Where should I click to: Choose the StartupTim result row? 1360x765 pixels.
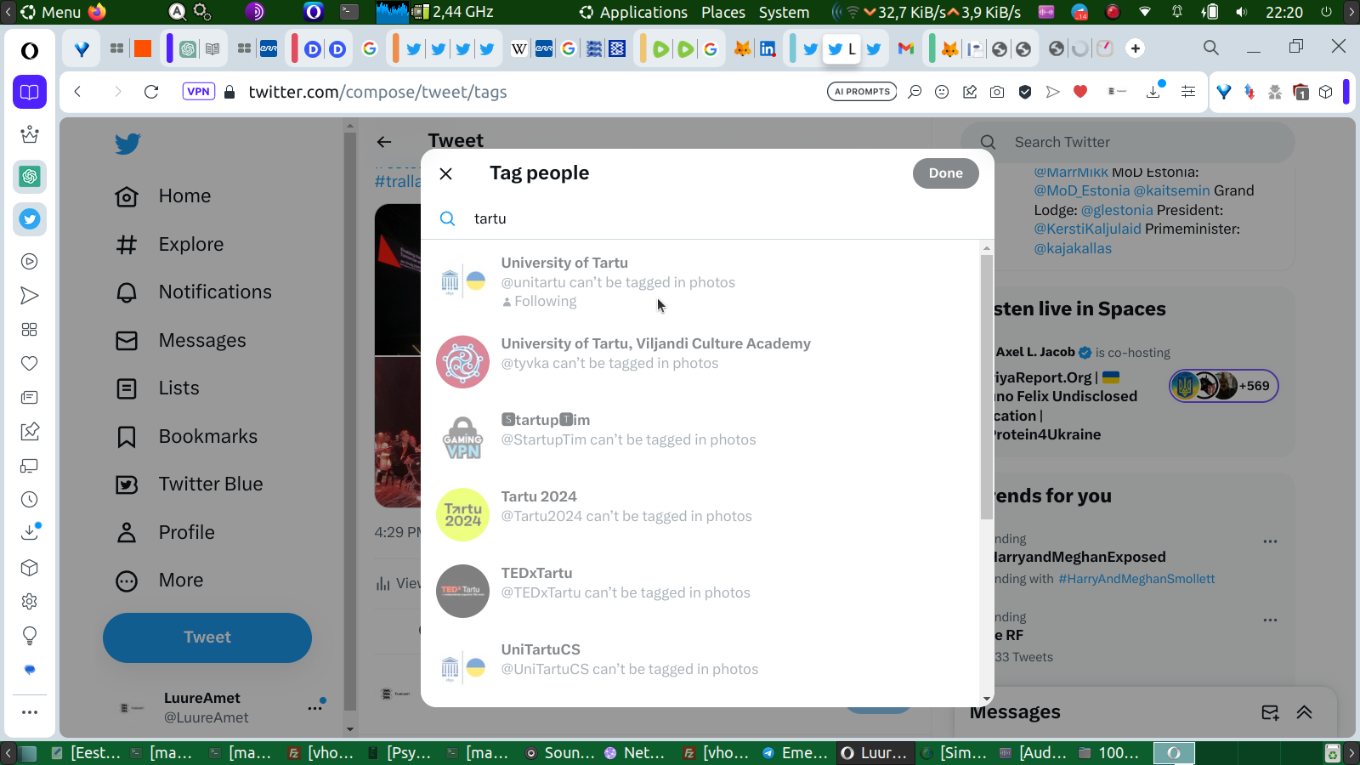tap(700, 438)
